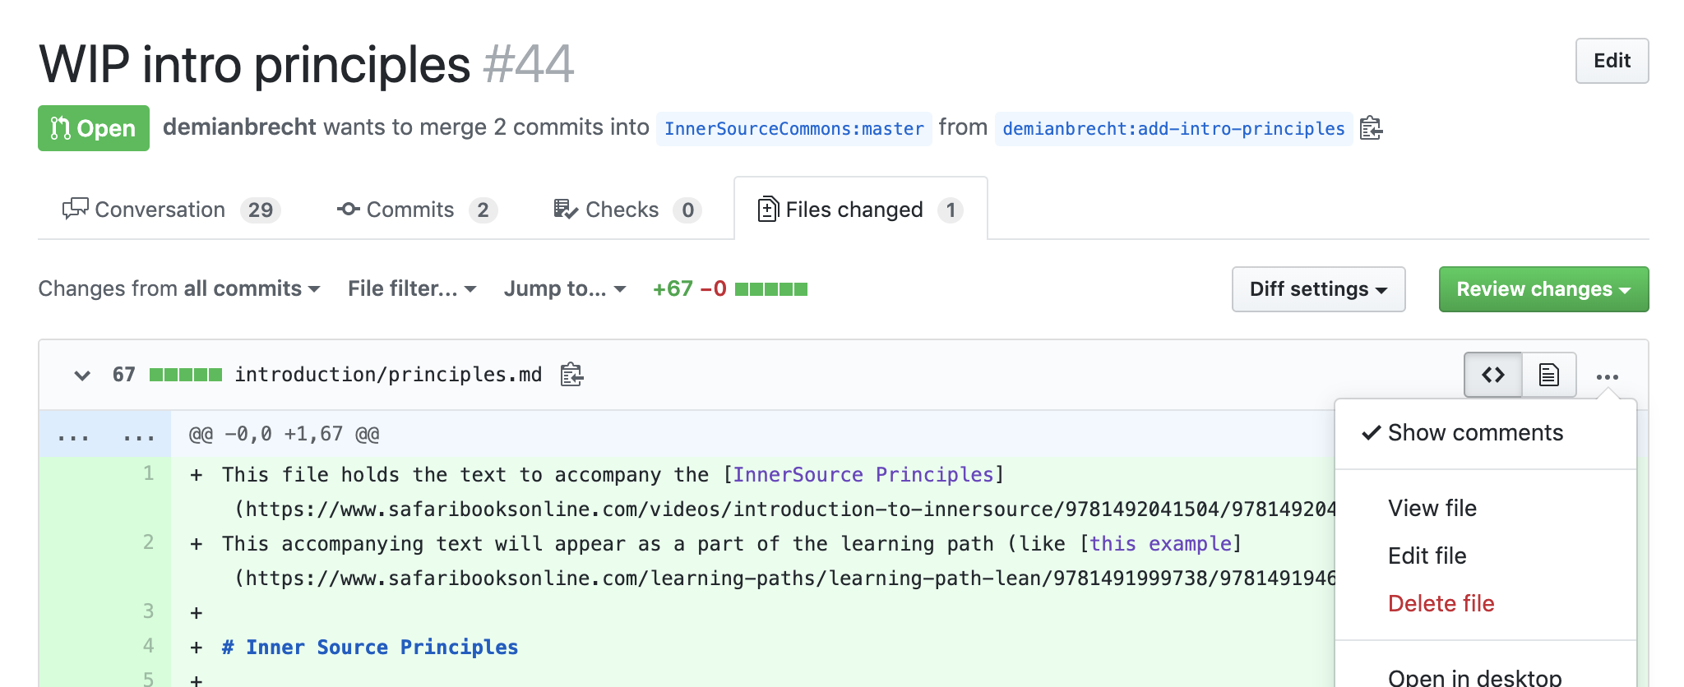Click the '@@ -0,0 +1,67 @@' hunk header
The width and height of the screenshot is (1684, 687).
tap(284, 434)
